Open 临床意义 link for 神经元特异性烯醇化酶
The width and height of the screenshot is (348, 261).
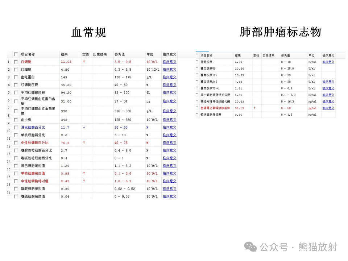[x=328, y=101]
